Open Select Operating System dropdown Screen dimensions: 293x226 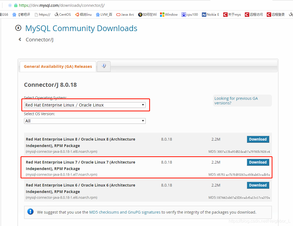pyautogui.click(x=85, y=105)
